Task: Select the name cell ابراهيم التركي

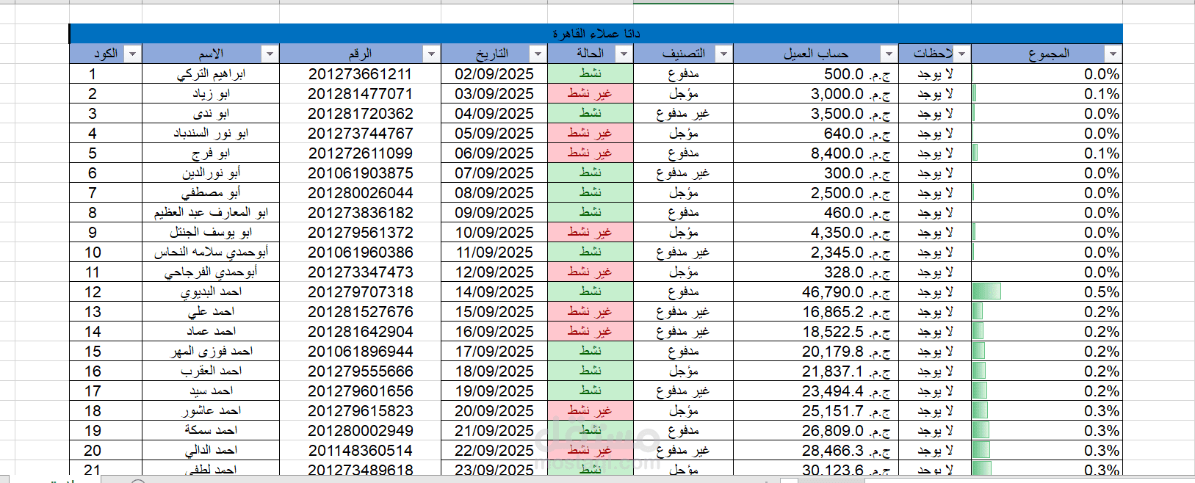Action: (211, 74)
